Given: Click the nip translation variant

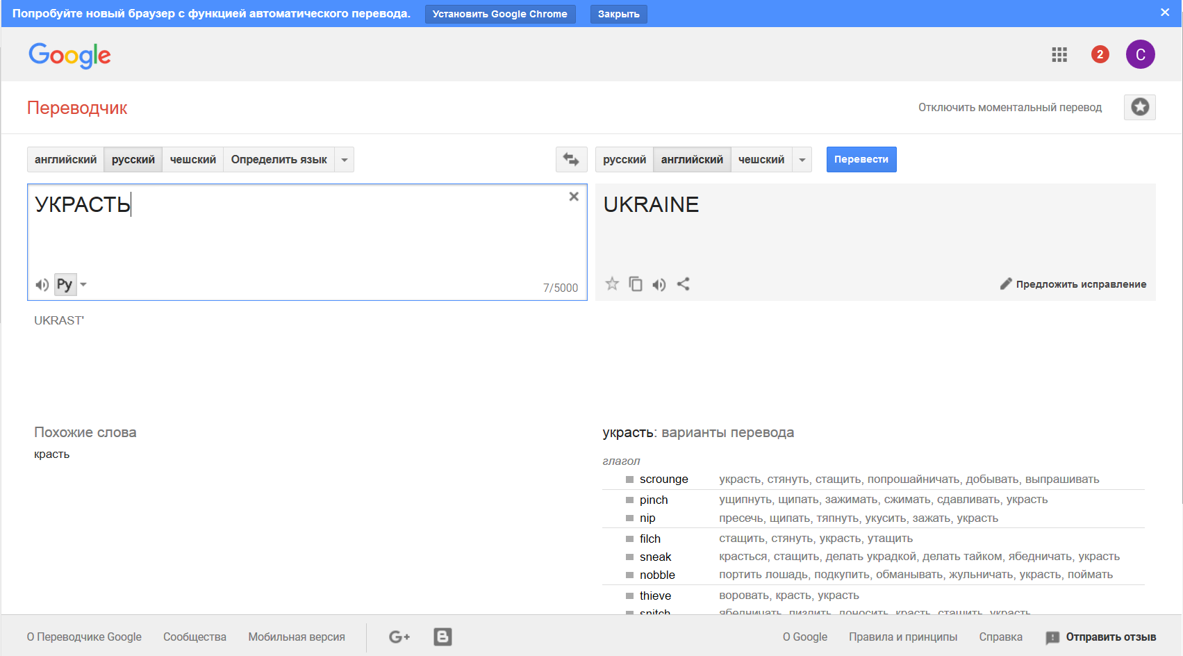Looking at the screenshot, I should click(x=647, y=518).
